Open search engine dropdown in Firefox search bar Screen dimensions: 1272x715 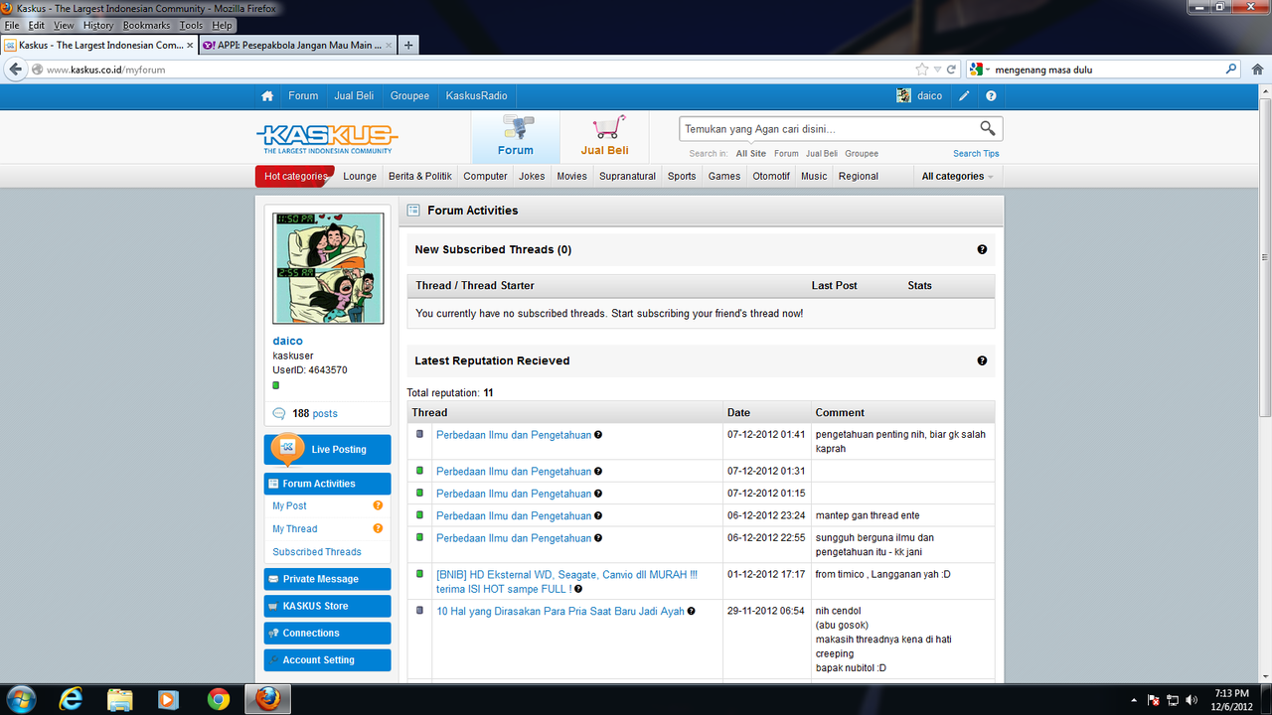click(980, 70)
